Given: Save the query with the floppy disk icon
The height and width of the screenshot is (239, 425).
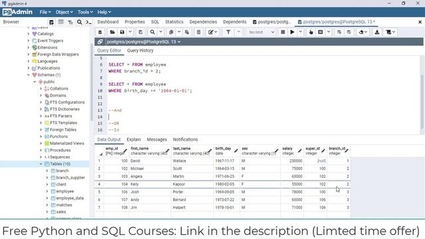Looking at the screenshot, I should 122,32.
